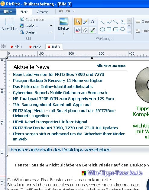Open Paragon Backup & Recovery news link
Viewport: 149px width, 190px height.
click(x=58, y=80)
